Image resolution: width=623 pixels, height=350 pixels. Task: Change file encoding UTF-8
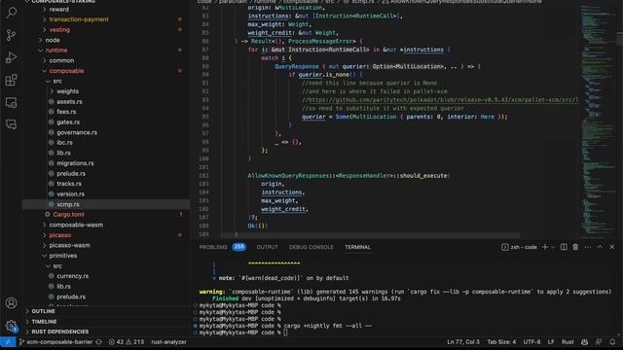pos(531,341)
